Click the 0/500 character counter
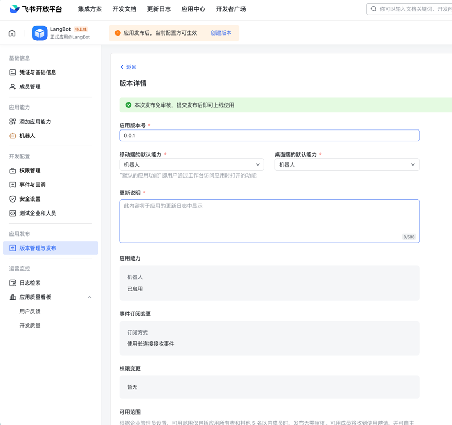452x425 pixels. pyautogui.click(x=409, y=237)
